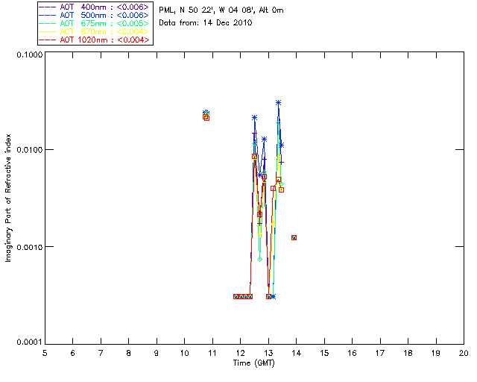Click the 0.1000 y-axis tick label

point(30,54)
